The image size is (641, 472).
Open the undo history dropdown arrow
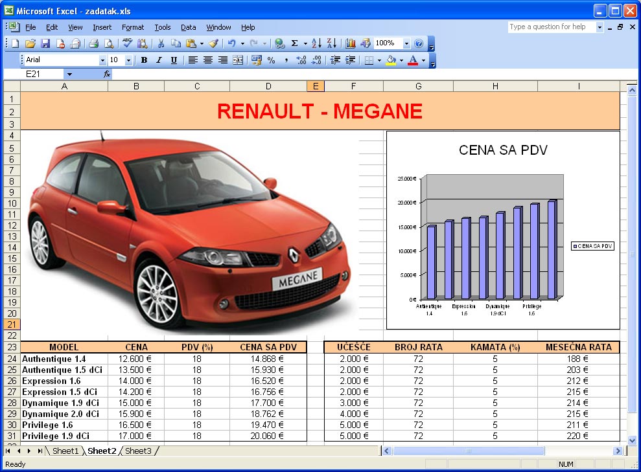(242, 43)
